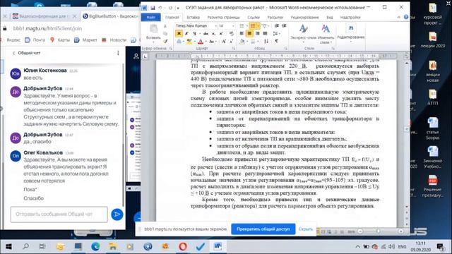Screen dimensions: 452x254
Task: Toggle bold formatting in Word ribbon
Action: [x=179, y=33]
